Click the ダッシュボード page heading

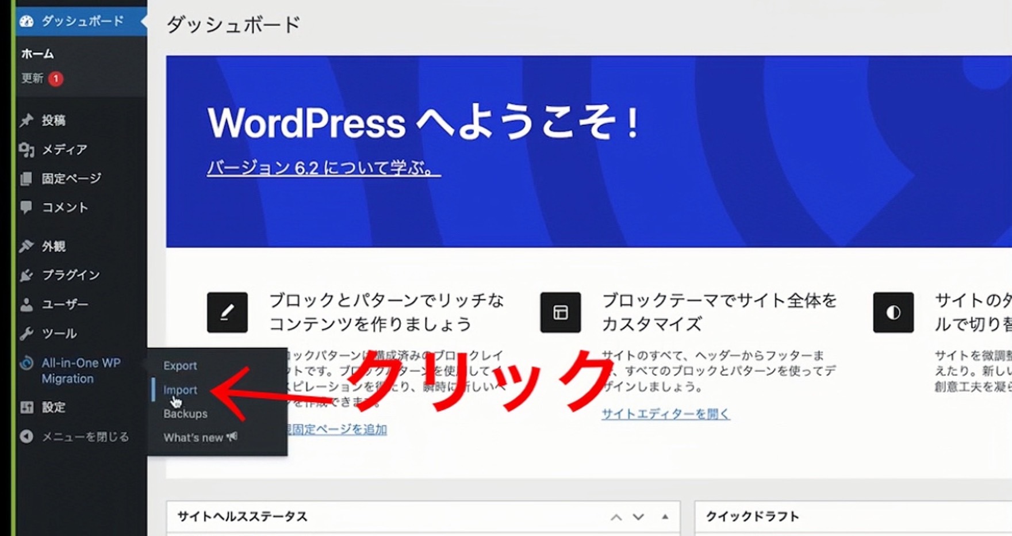coord(233,25)
